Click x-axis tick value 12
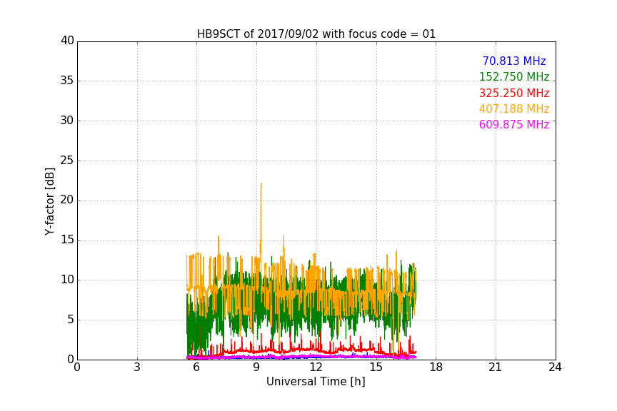Viewport: 617px width, 411px height. pyautogui.click(x=316, y=367)
